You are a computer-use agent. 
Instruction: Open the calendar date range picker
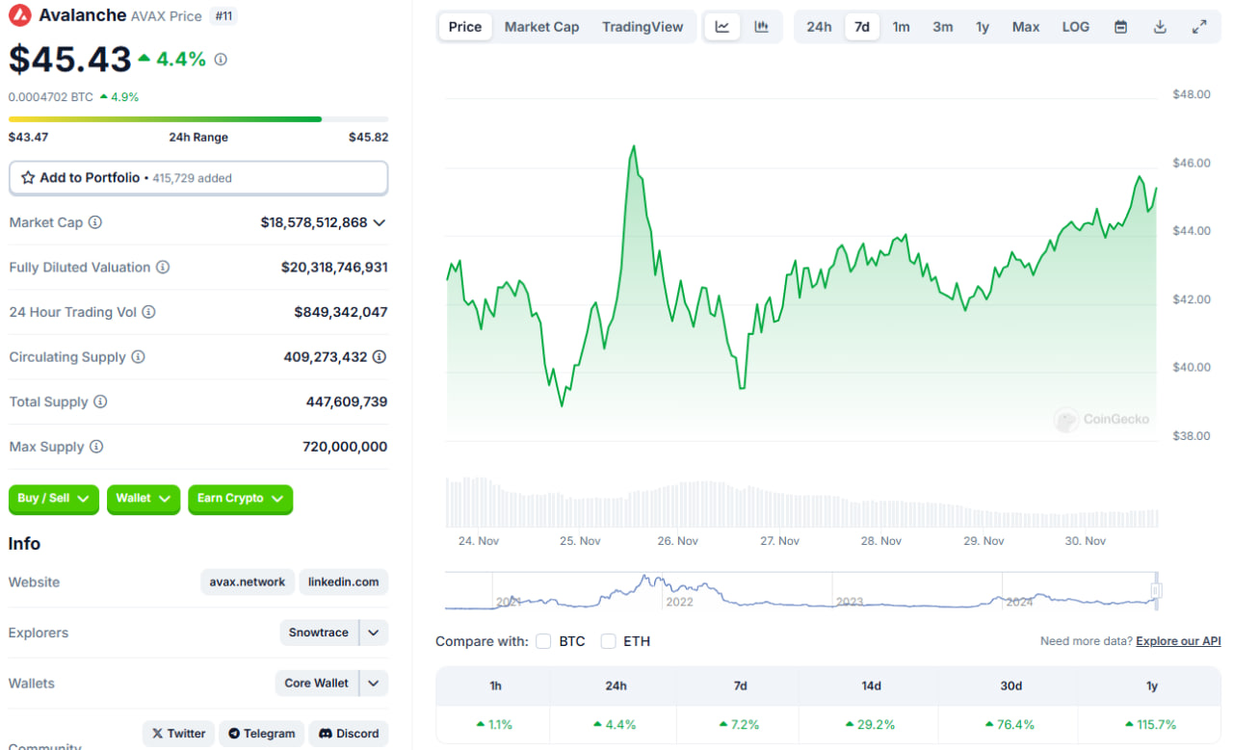click(1120, 27)
